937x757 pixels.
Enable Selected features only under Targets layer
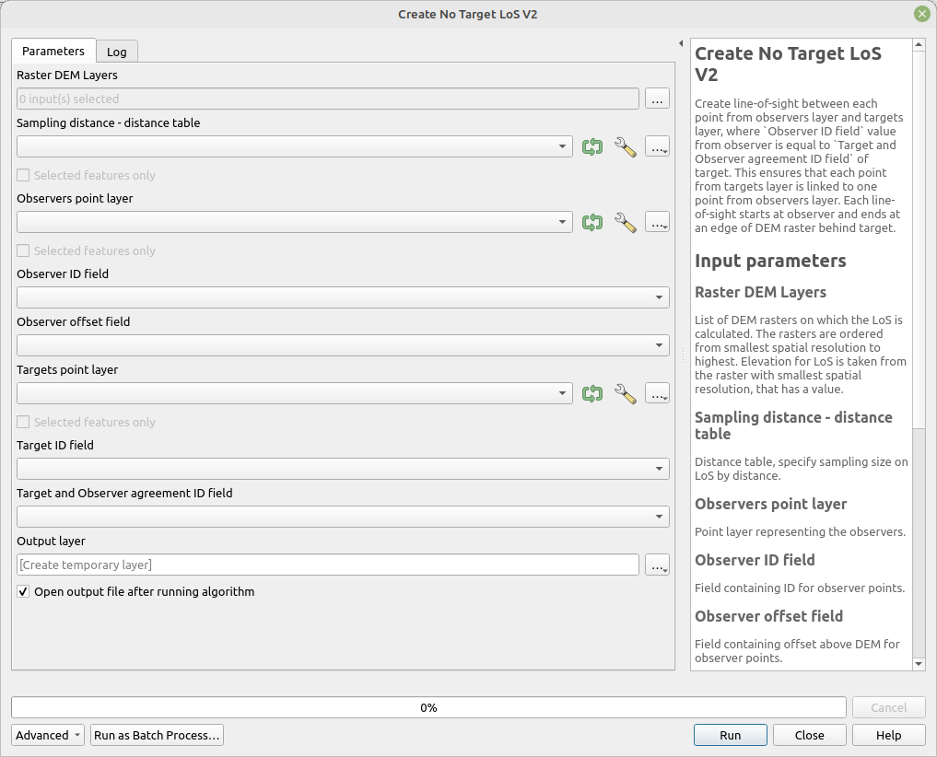22,422
